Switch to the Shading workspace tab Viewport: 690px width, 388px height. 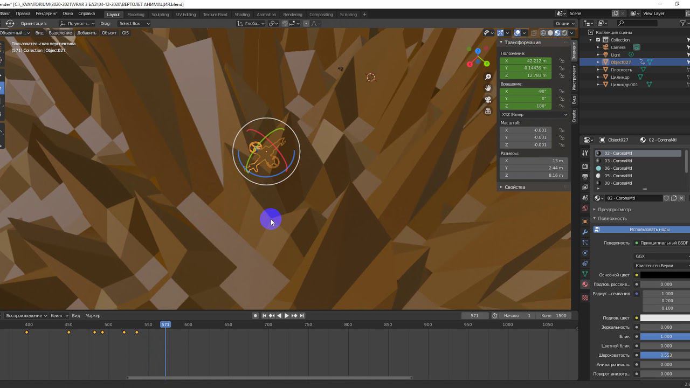pos(241,15)
